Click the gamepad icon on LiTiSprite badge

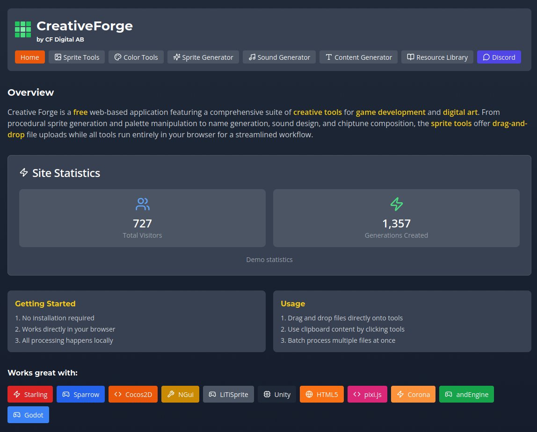tap(212, 394)
